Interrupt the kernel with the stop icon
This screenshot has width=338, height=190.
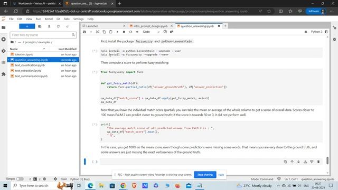pos(124,32)
